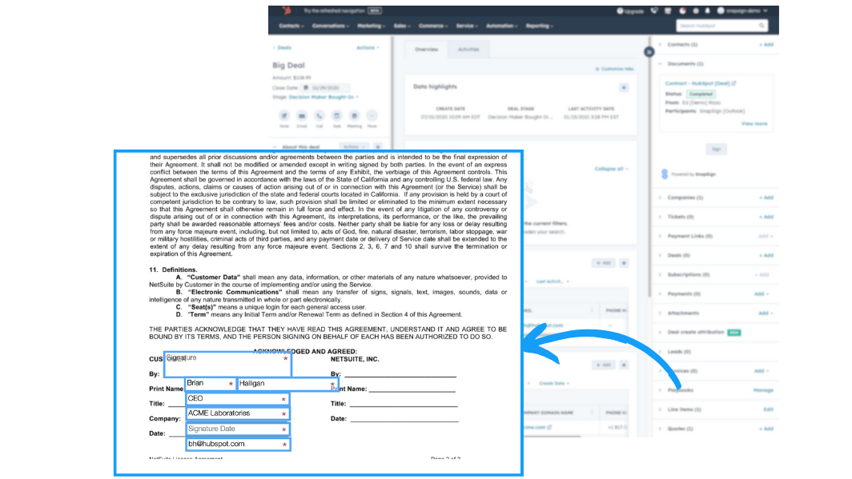Click Collapse all dropdown

611,169
